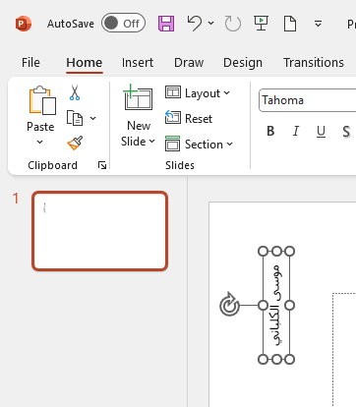Toggle Bold formatting
This screenshot has height=407, width=356.
point(270,132)
